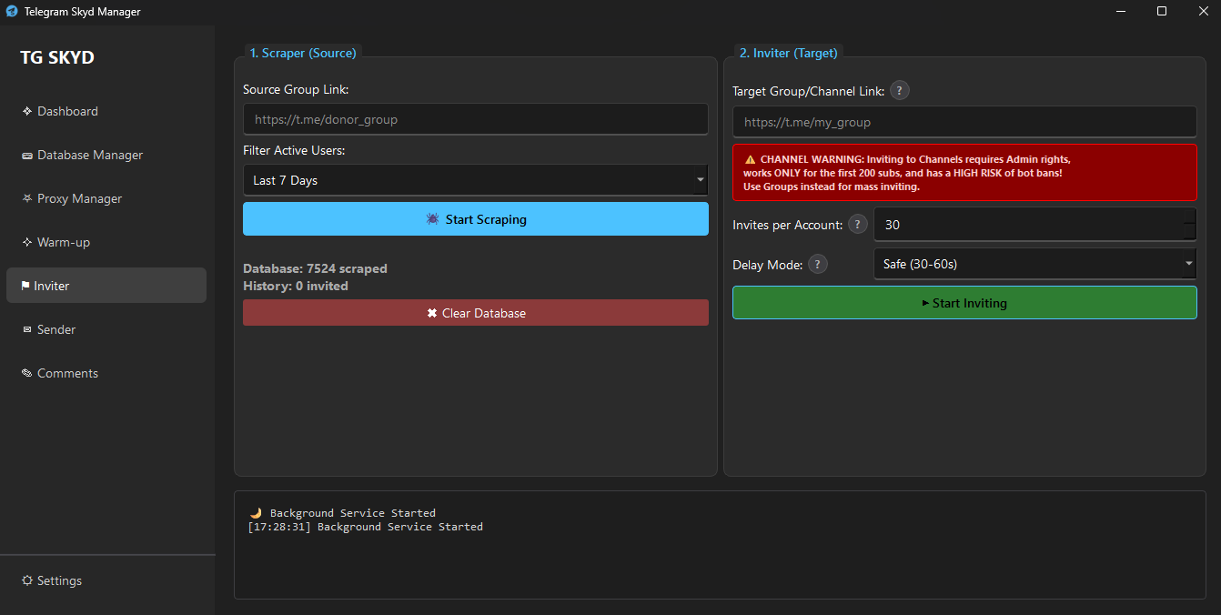This screenshot has width=1221, height=615.
Task: Click help icon beside Delay Mode
Action: pyautogui.click(x=817, y=265)
